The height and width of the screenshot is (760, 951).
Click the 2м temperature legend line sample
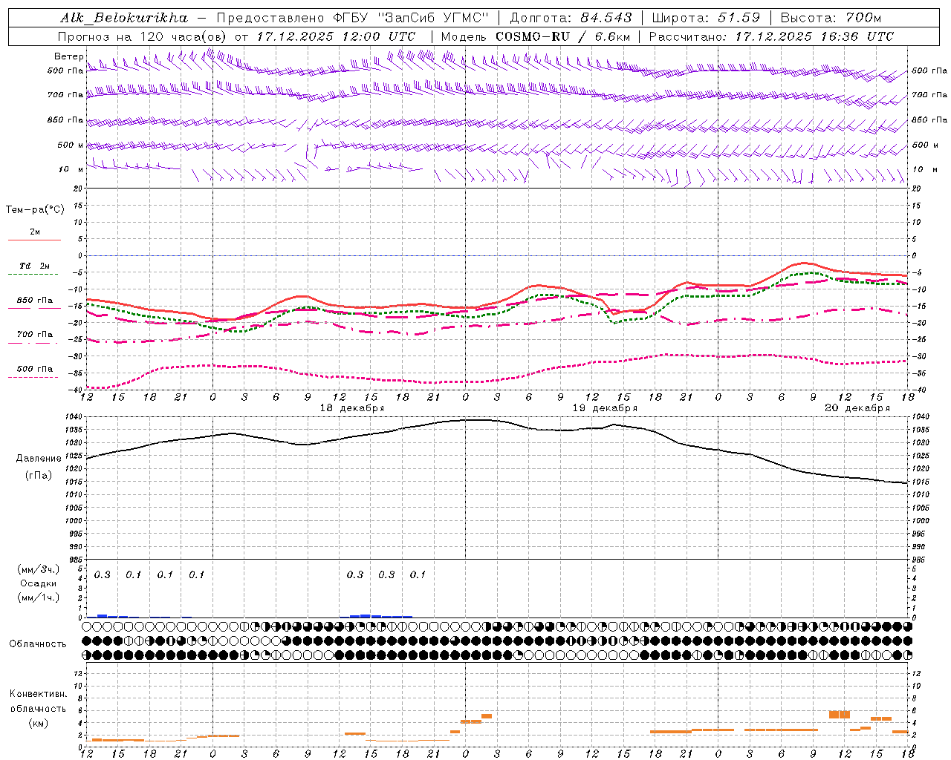(34, 240)
